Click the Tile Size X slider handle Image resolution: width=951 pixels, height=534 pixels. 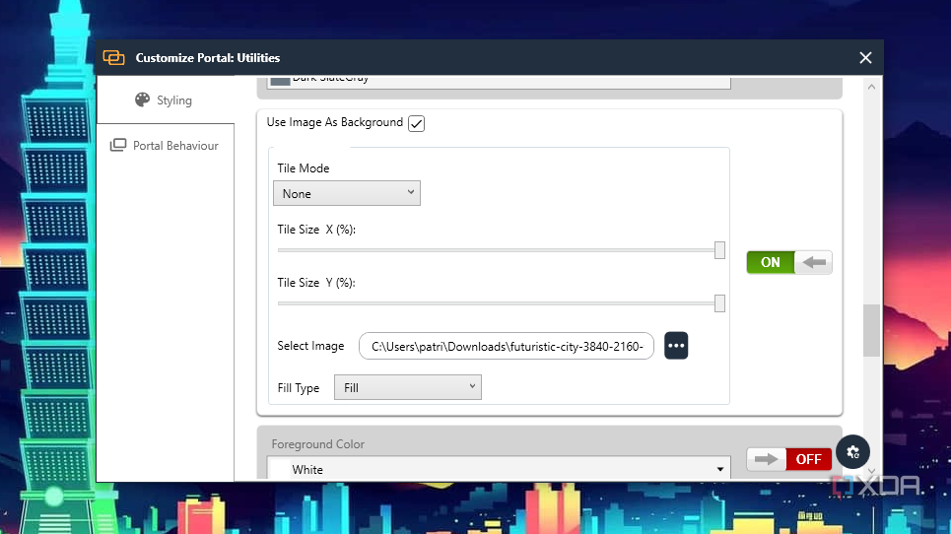tap(719, 250)
